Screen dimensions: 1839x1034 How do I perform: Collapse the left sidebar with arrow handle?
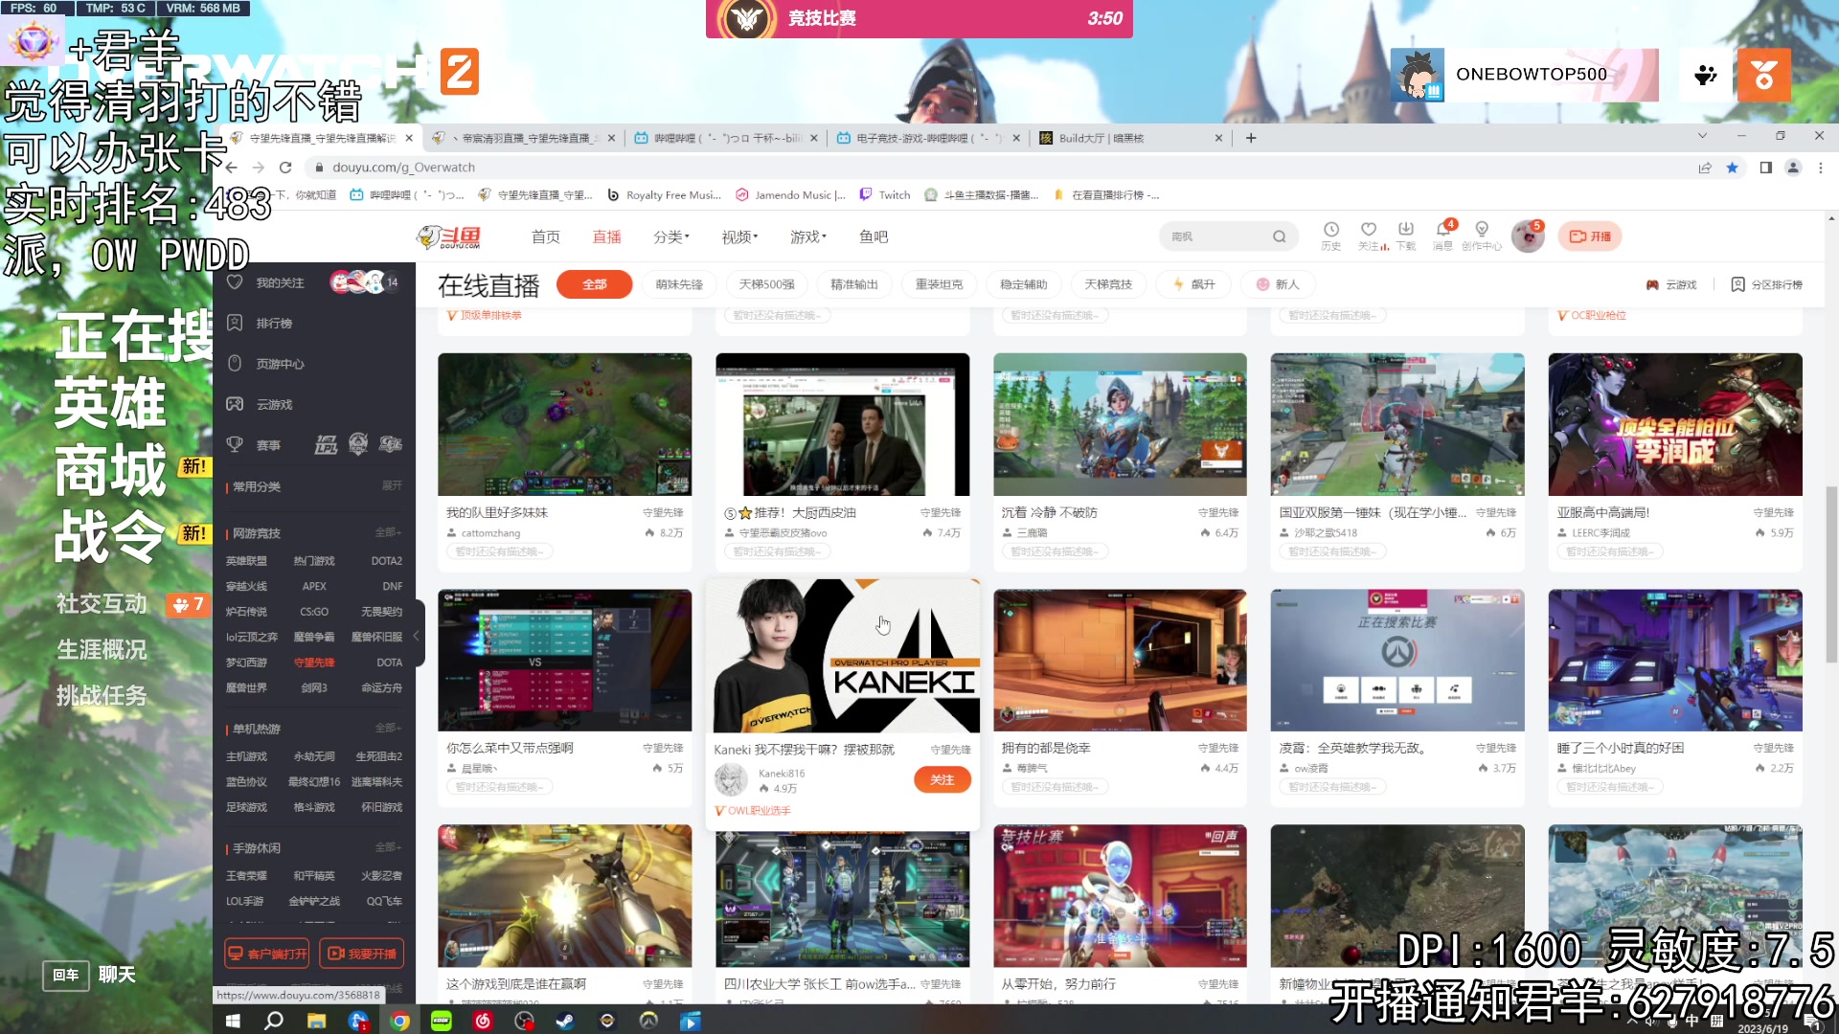click(x=416, y=636)
